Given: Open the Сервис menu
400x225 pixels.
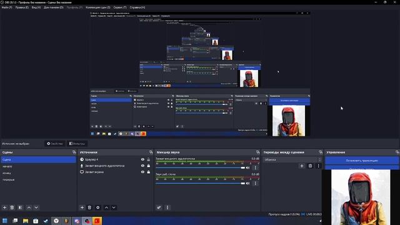Looking at the screenshot, I should (120, 7).
